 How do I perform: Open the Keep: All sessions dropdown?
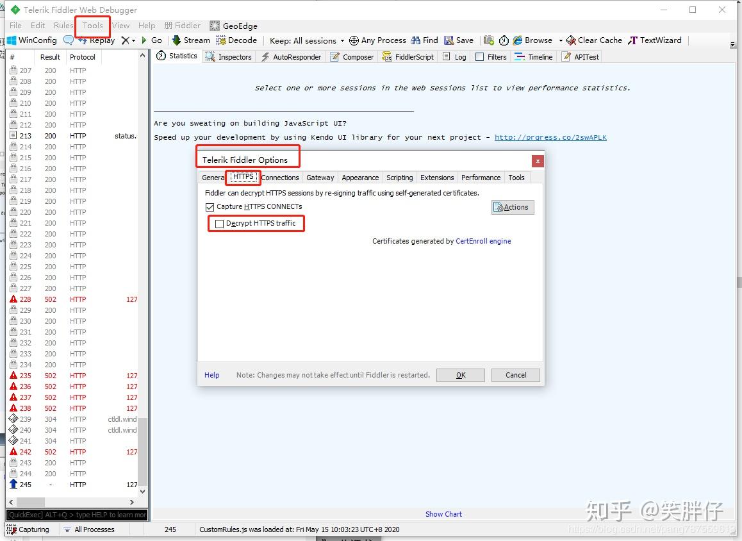(x=306, y=40)
